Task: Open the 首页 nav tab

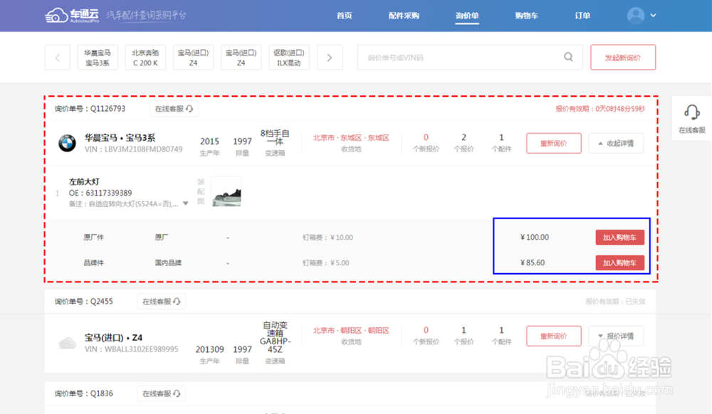Action: 344,16
